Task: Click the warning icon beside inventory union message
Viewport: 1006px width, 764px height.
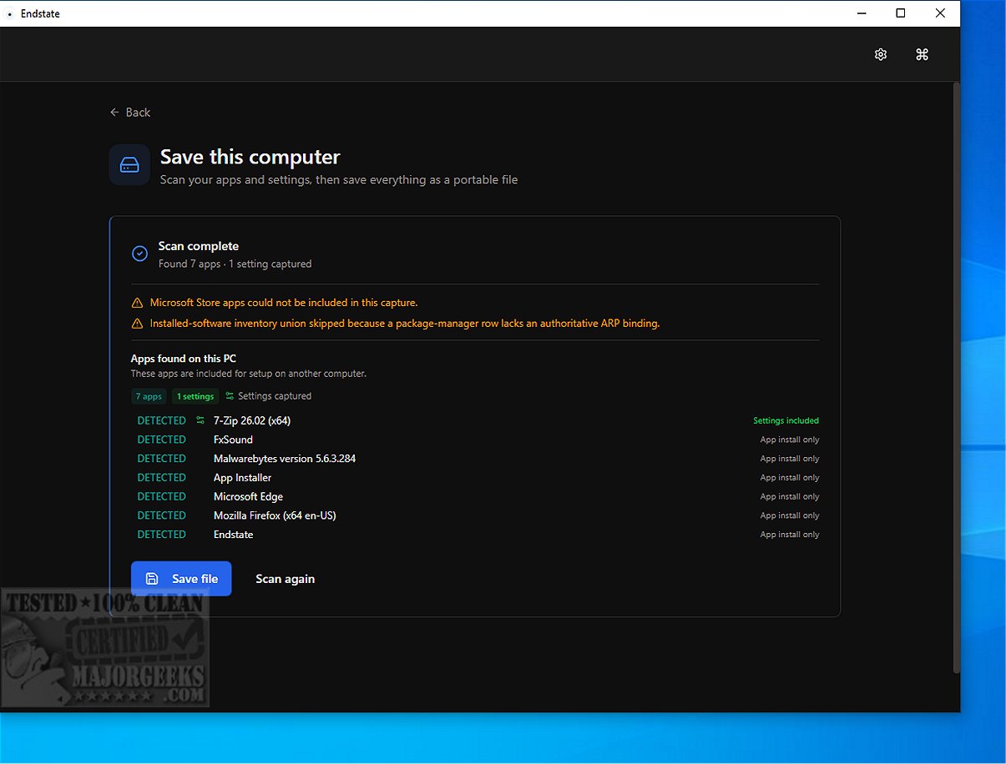Action: point(137,324)
